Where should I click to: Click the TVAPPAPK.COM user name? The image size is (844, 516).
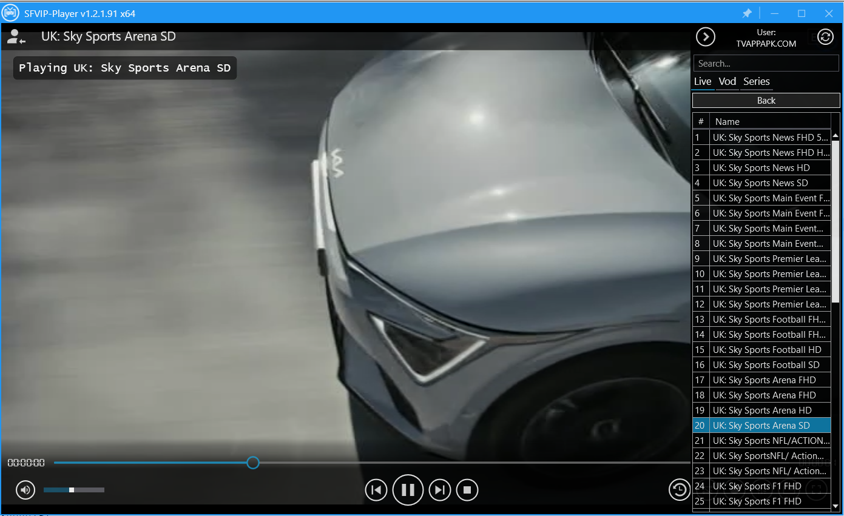(x=766, y=44)
